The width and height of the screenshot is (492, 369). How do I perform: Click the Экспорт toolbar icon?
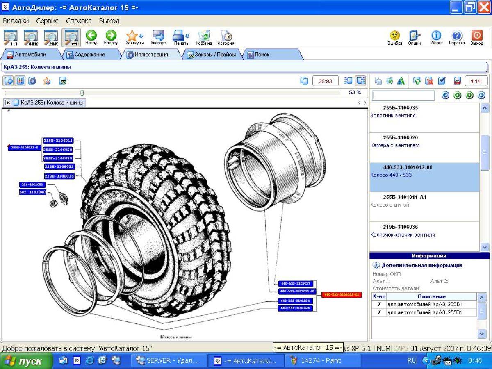(158, 37)
